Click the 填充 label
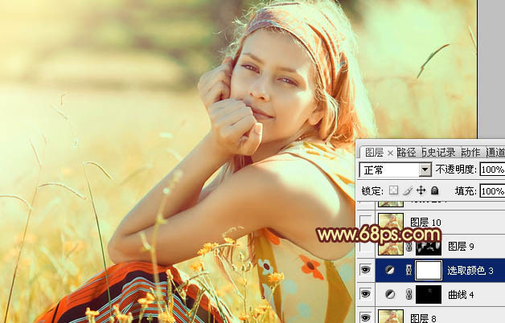The image size is (505, 323). point(466,191)
